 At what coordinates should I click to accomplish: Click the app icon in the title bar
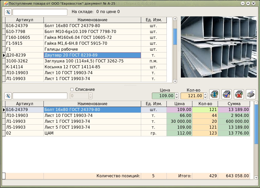[7, 4]
